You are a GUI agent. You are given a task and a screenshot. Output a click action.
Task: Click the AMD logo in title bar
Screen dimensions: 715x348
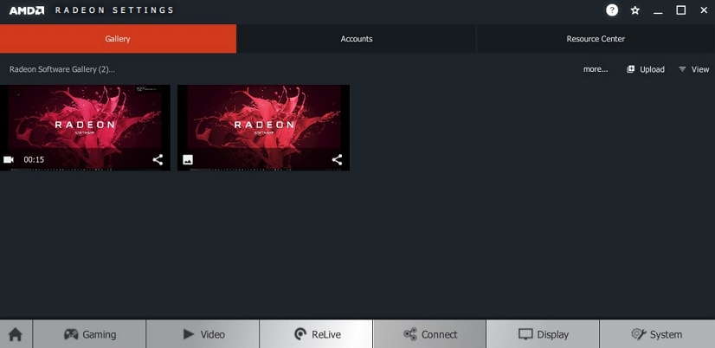coord(27,10)
